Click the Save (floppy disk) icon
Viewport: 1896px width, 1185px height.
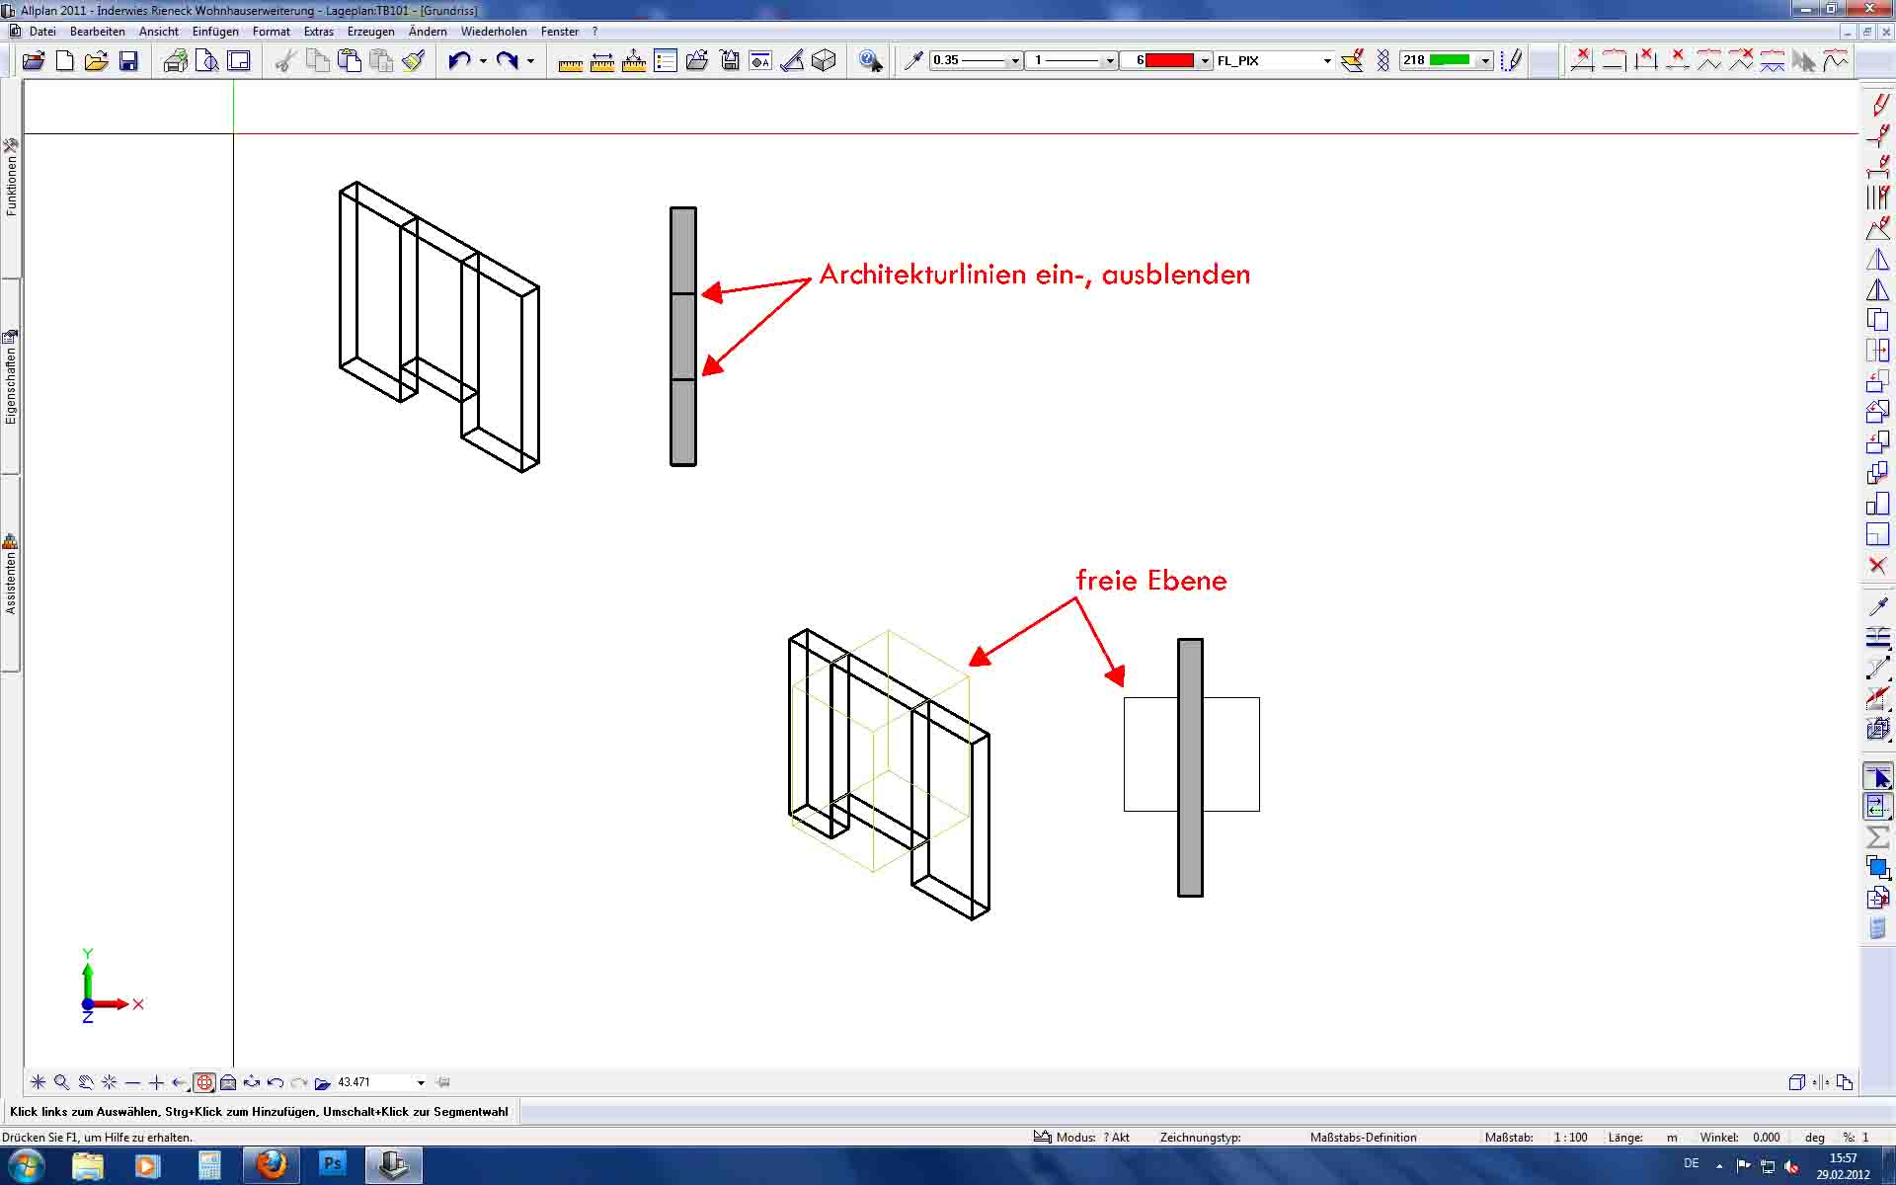128,61
